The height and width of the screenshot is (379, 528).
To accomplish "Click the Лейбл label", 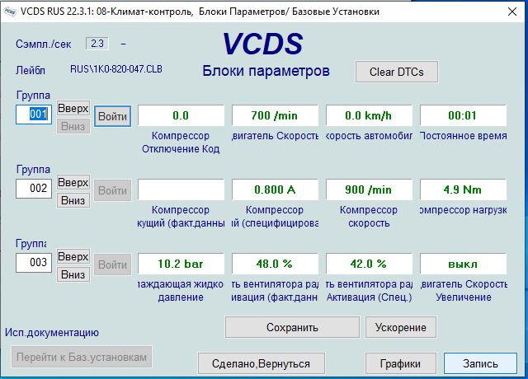I will pos(31,70).
